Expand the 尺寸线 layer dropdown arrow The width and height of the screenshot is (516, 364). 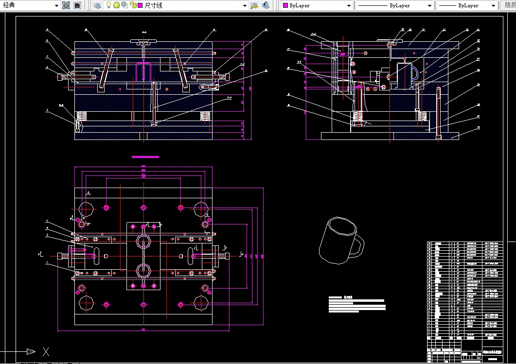point(245,5)
